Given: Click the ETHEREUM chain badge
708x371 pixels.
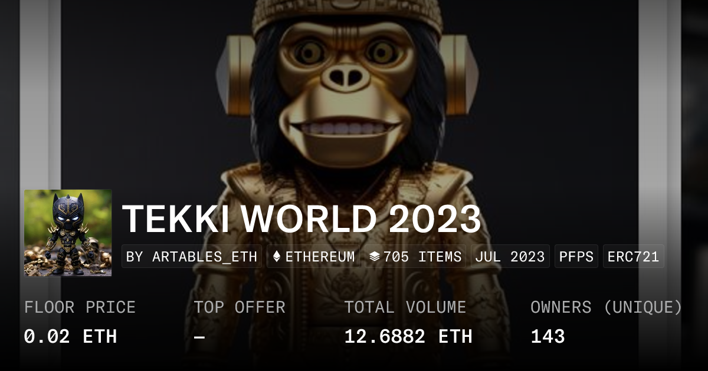Looking at the screenshot, I should [314, 257].
